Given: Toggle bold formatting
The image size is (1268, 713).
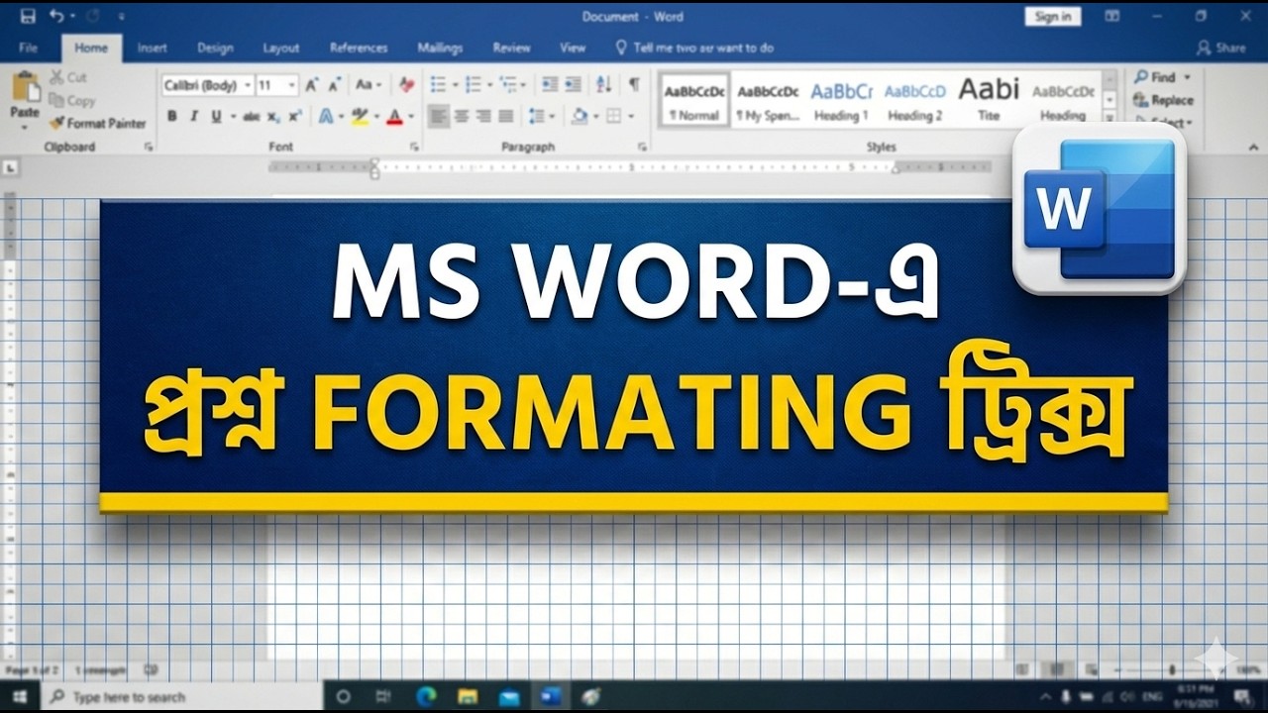Looking at the screenshot, I should [171, 117].
